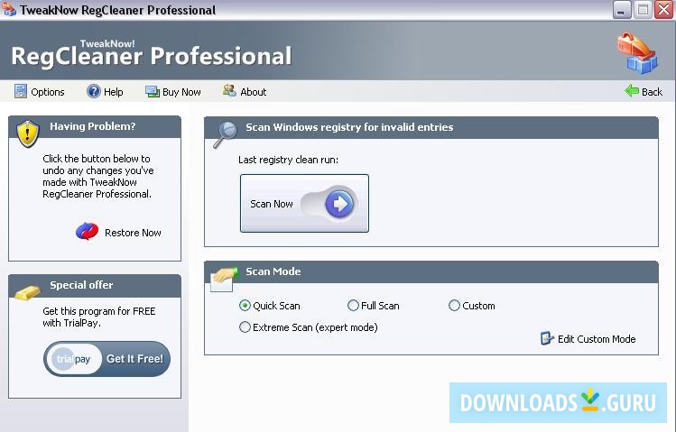
Task: Select the Full Scan radio button
Action: (x=353, y=306)
